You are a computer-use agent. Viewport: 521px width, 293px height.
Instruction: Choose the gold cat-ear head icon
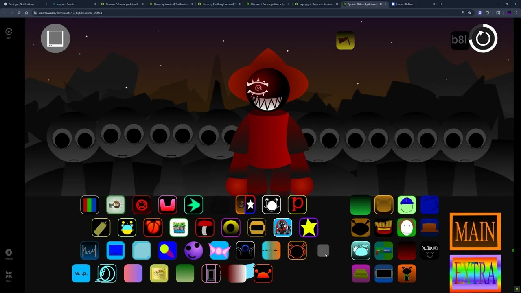384,205
